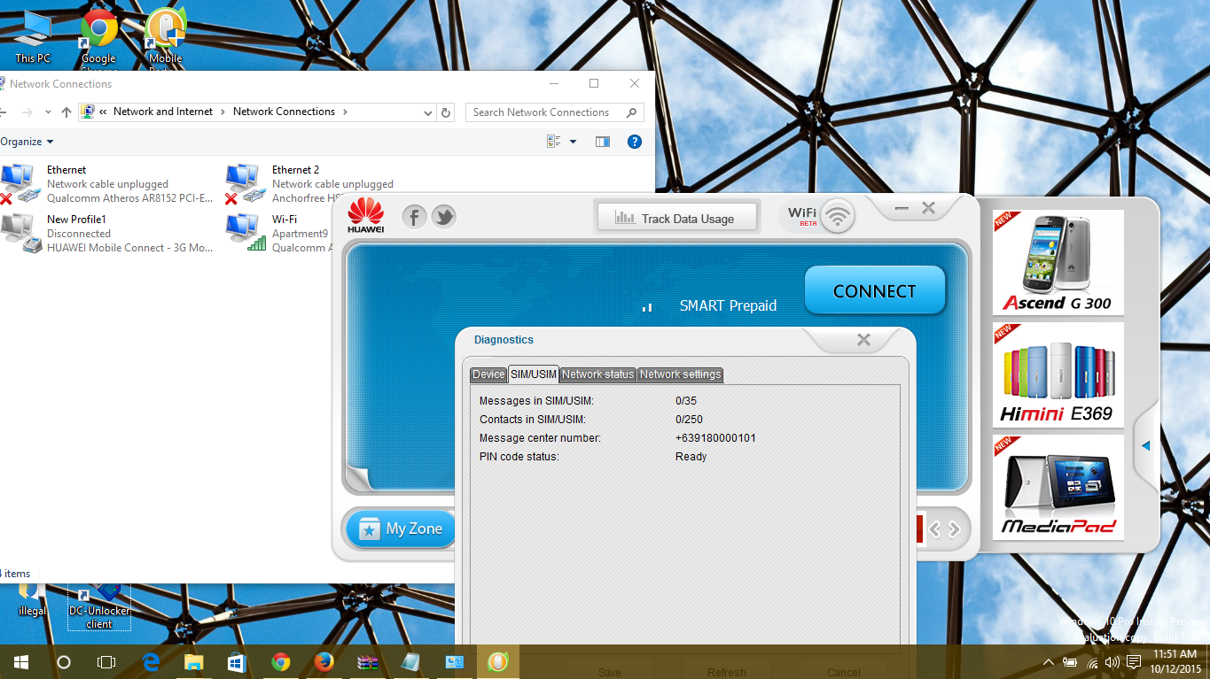Screen dimensions: 1210x679
Task: Open Cortana search on taskbar
Action: point(64,662)
